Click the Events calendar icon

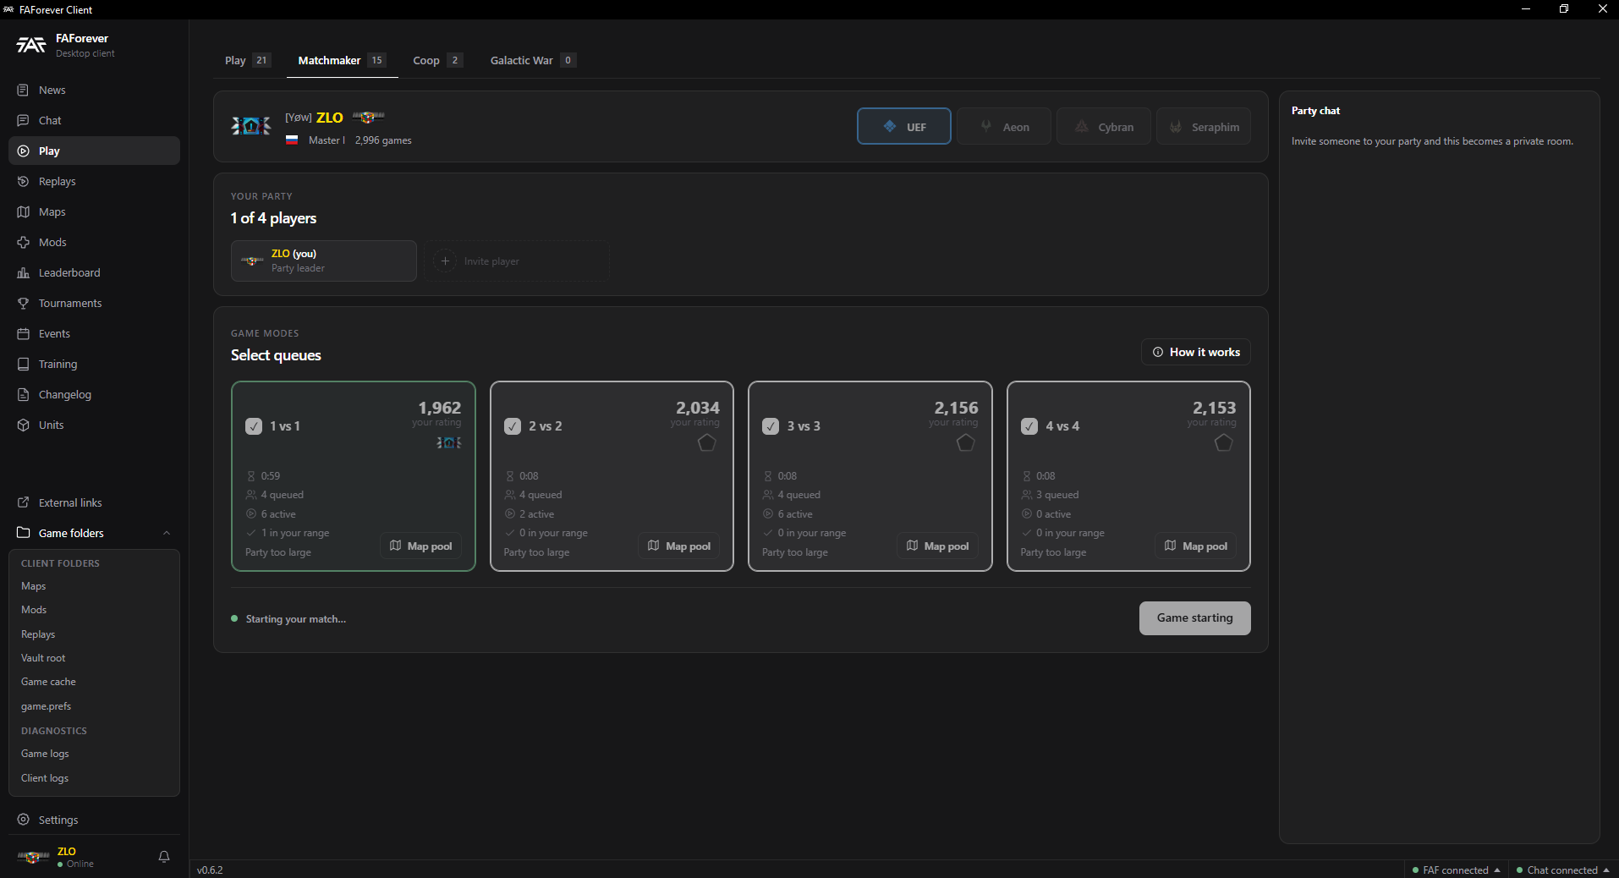point(24,333)
